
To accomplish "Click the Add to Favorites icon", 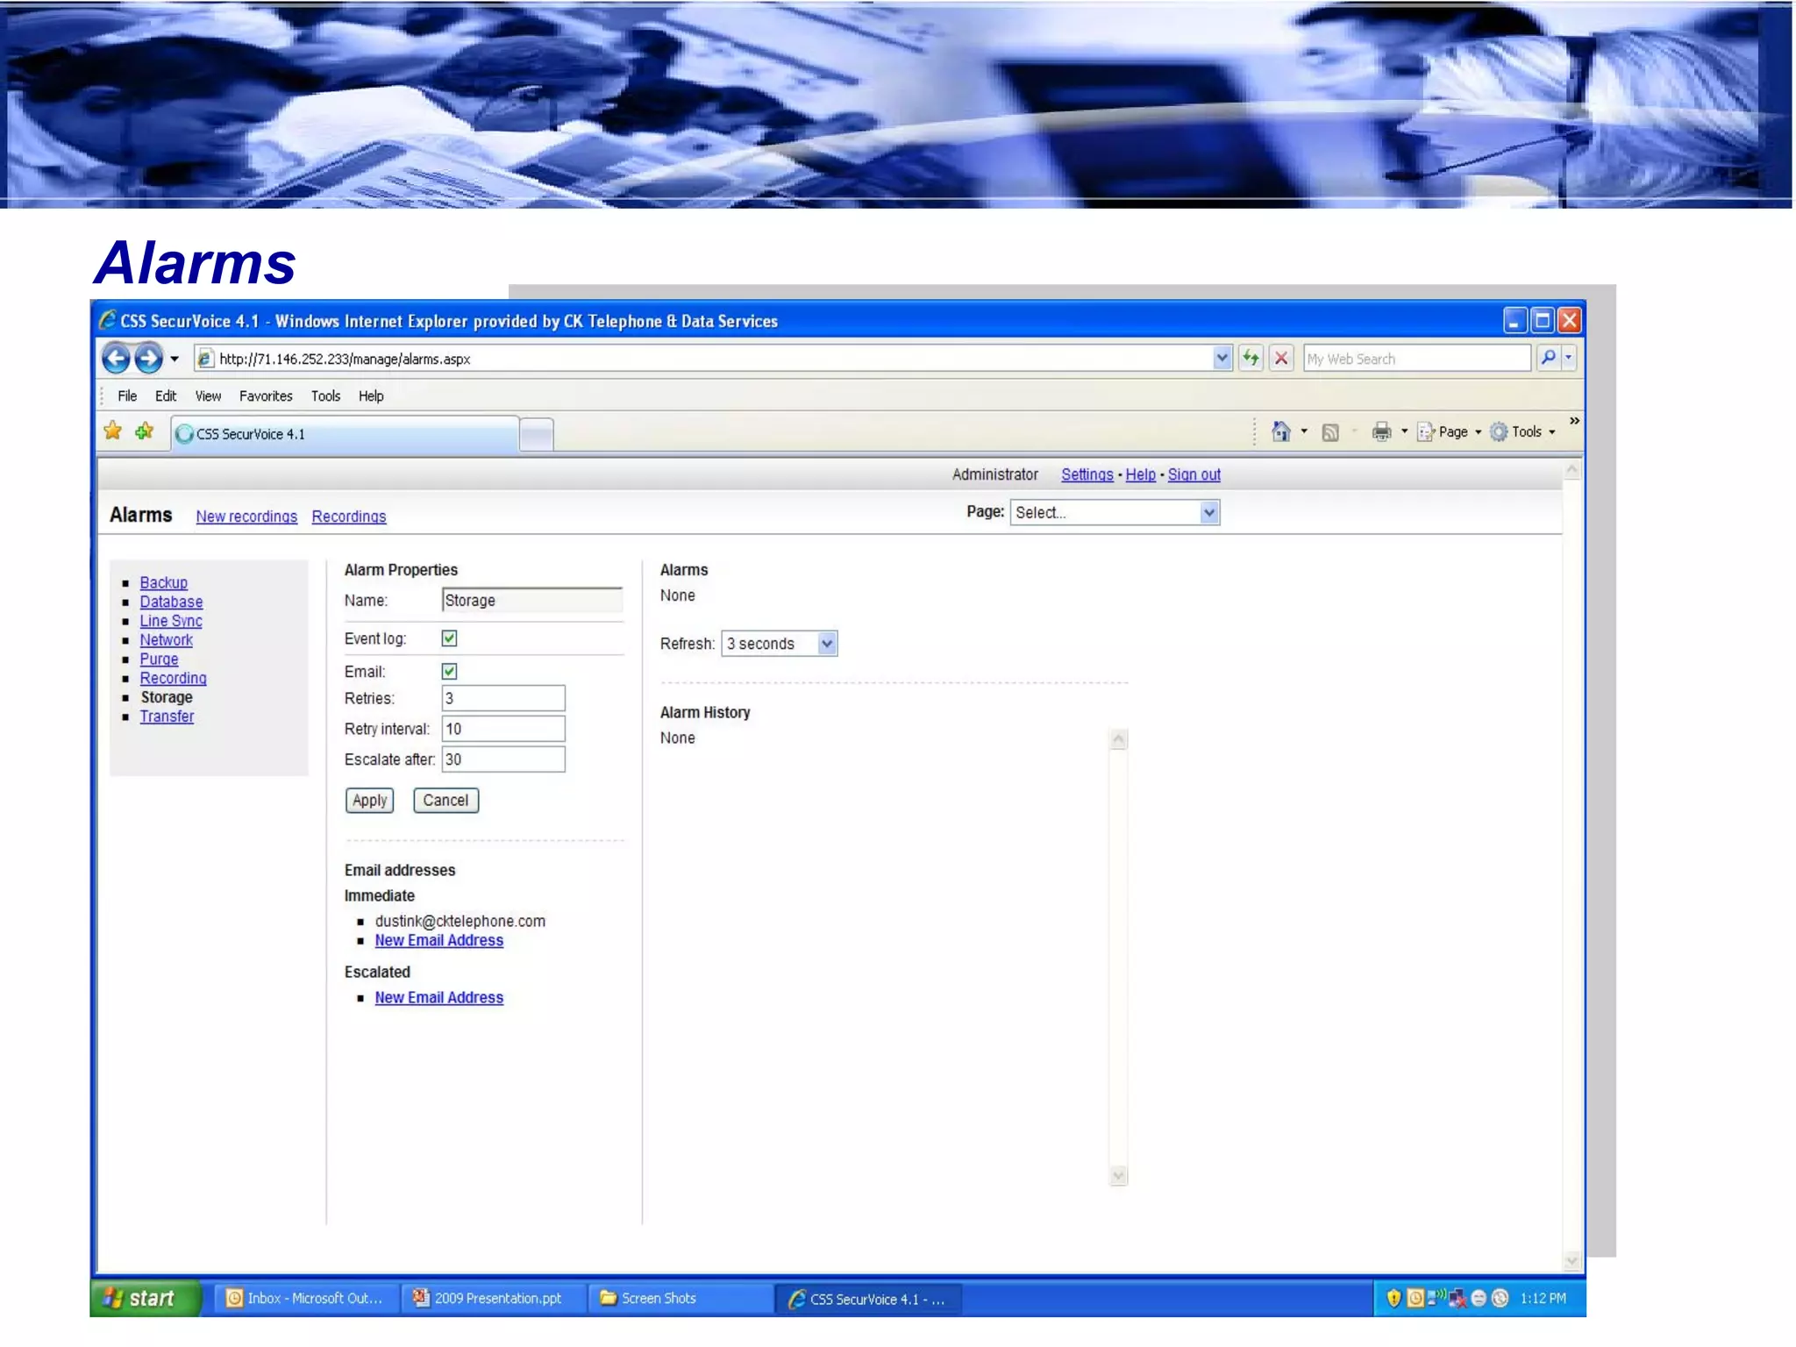I will pyautogui.click(x=145, y=431).
